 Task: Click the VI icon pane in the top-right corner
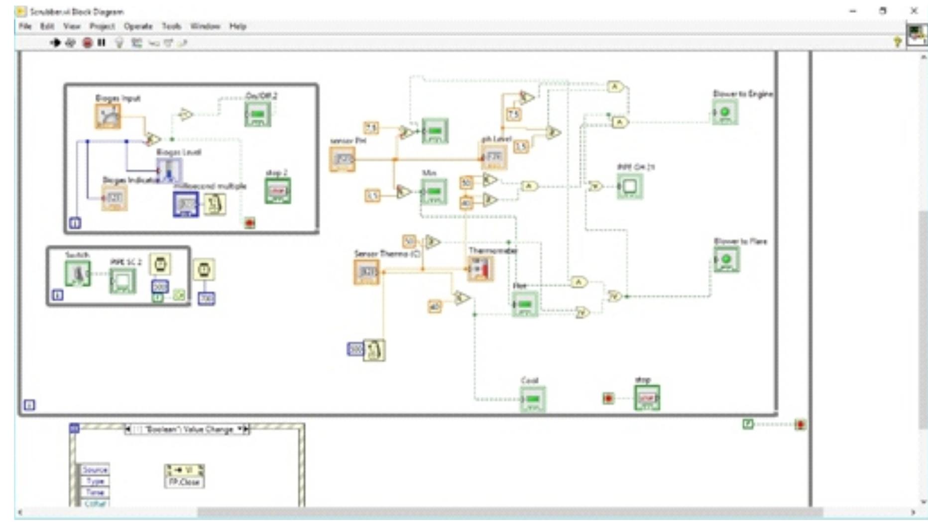[x=917, y=35]
